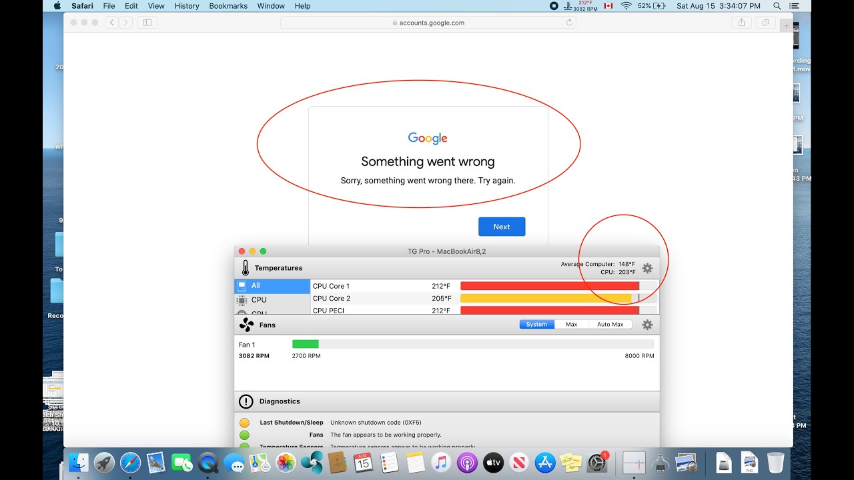Set fan mode to Max
This screenshot has height=480, width=854.
[x=572, y=325]
